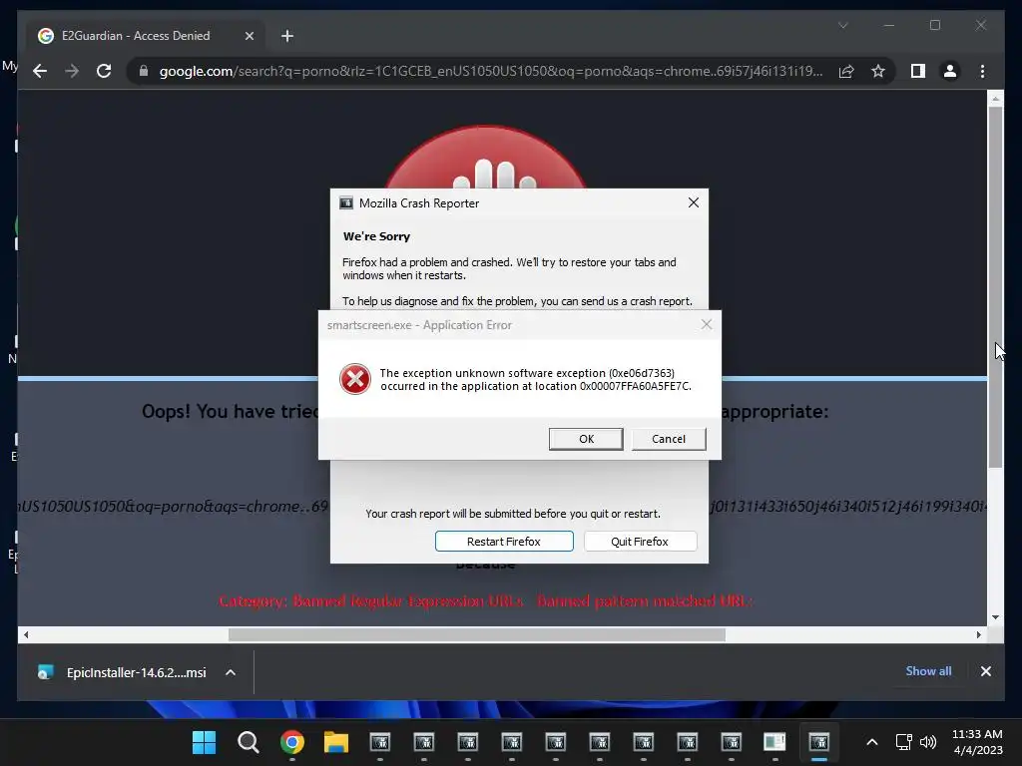Click the 'We're Sorry' heading text
The width and height of the screenshot is (1022, 766).
point(376,236)
